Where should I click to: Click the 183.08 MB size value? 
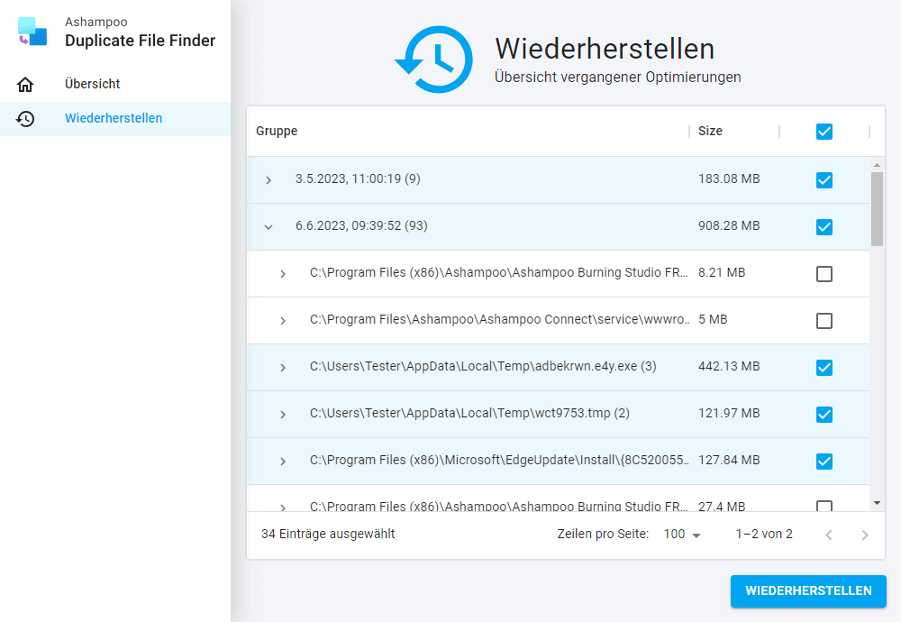tap(729, 178)
